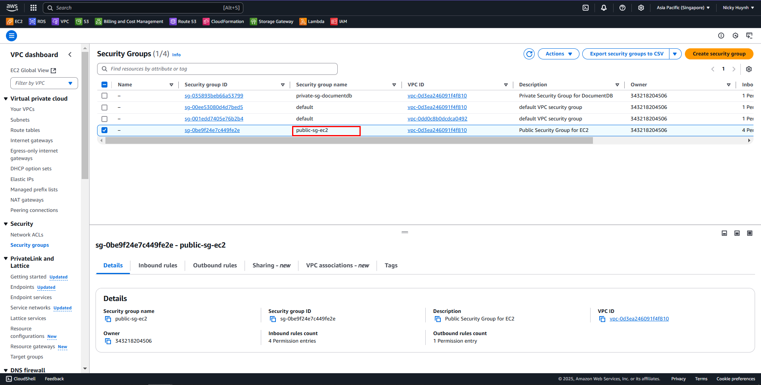Click Create security group button
The height and width of the screenshot is (385, 761).
(719, 54)
